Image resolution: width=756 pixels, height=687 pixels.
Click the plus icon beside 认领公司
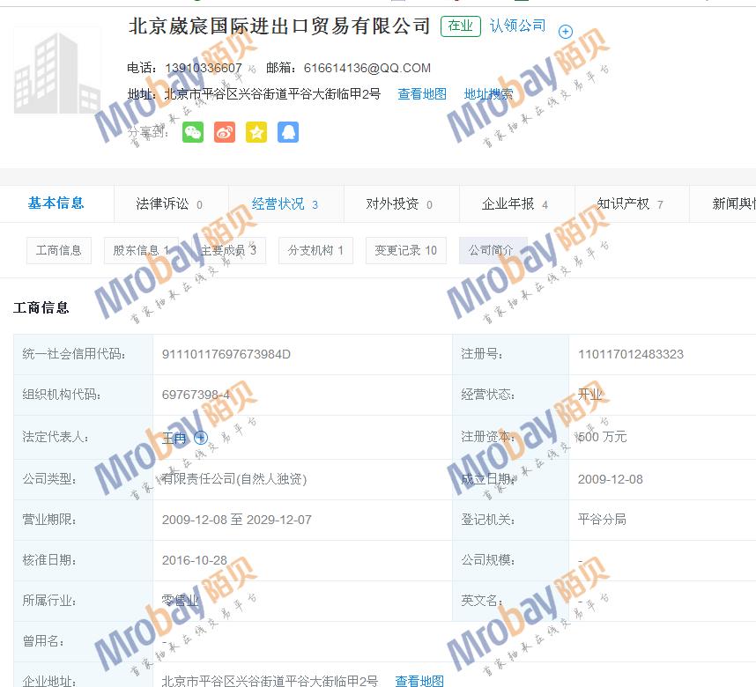[566, 32]
